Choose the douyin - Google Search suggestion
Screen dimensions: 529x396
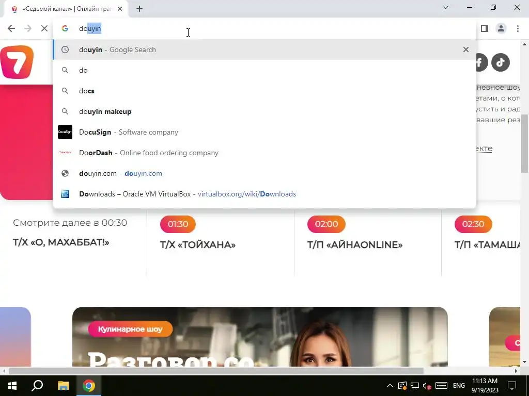pyautogui.click(x=264, y=49)
